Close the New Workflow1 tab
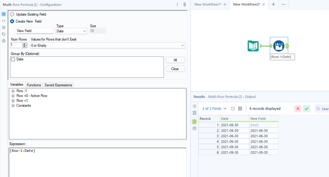Screen dimensions: 329x177 pos(225,4)
